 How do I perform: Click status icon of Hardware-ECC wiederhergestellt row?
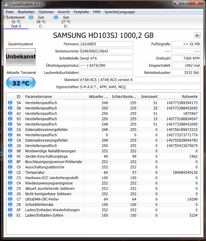click(10, 178)
